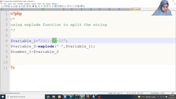Click the Open file toolbar icon
Viewport: 176px width, 99px height.
pos(4,6)
